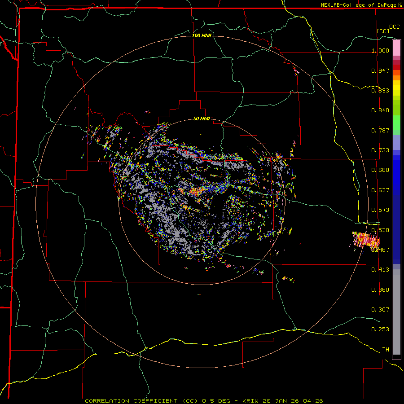Click the 1.000 value on color scale
This screenshot has width=404, height=404.
[380, 50]
